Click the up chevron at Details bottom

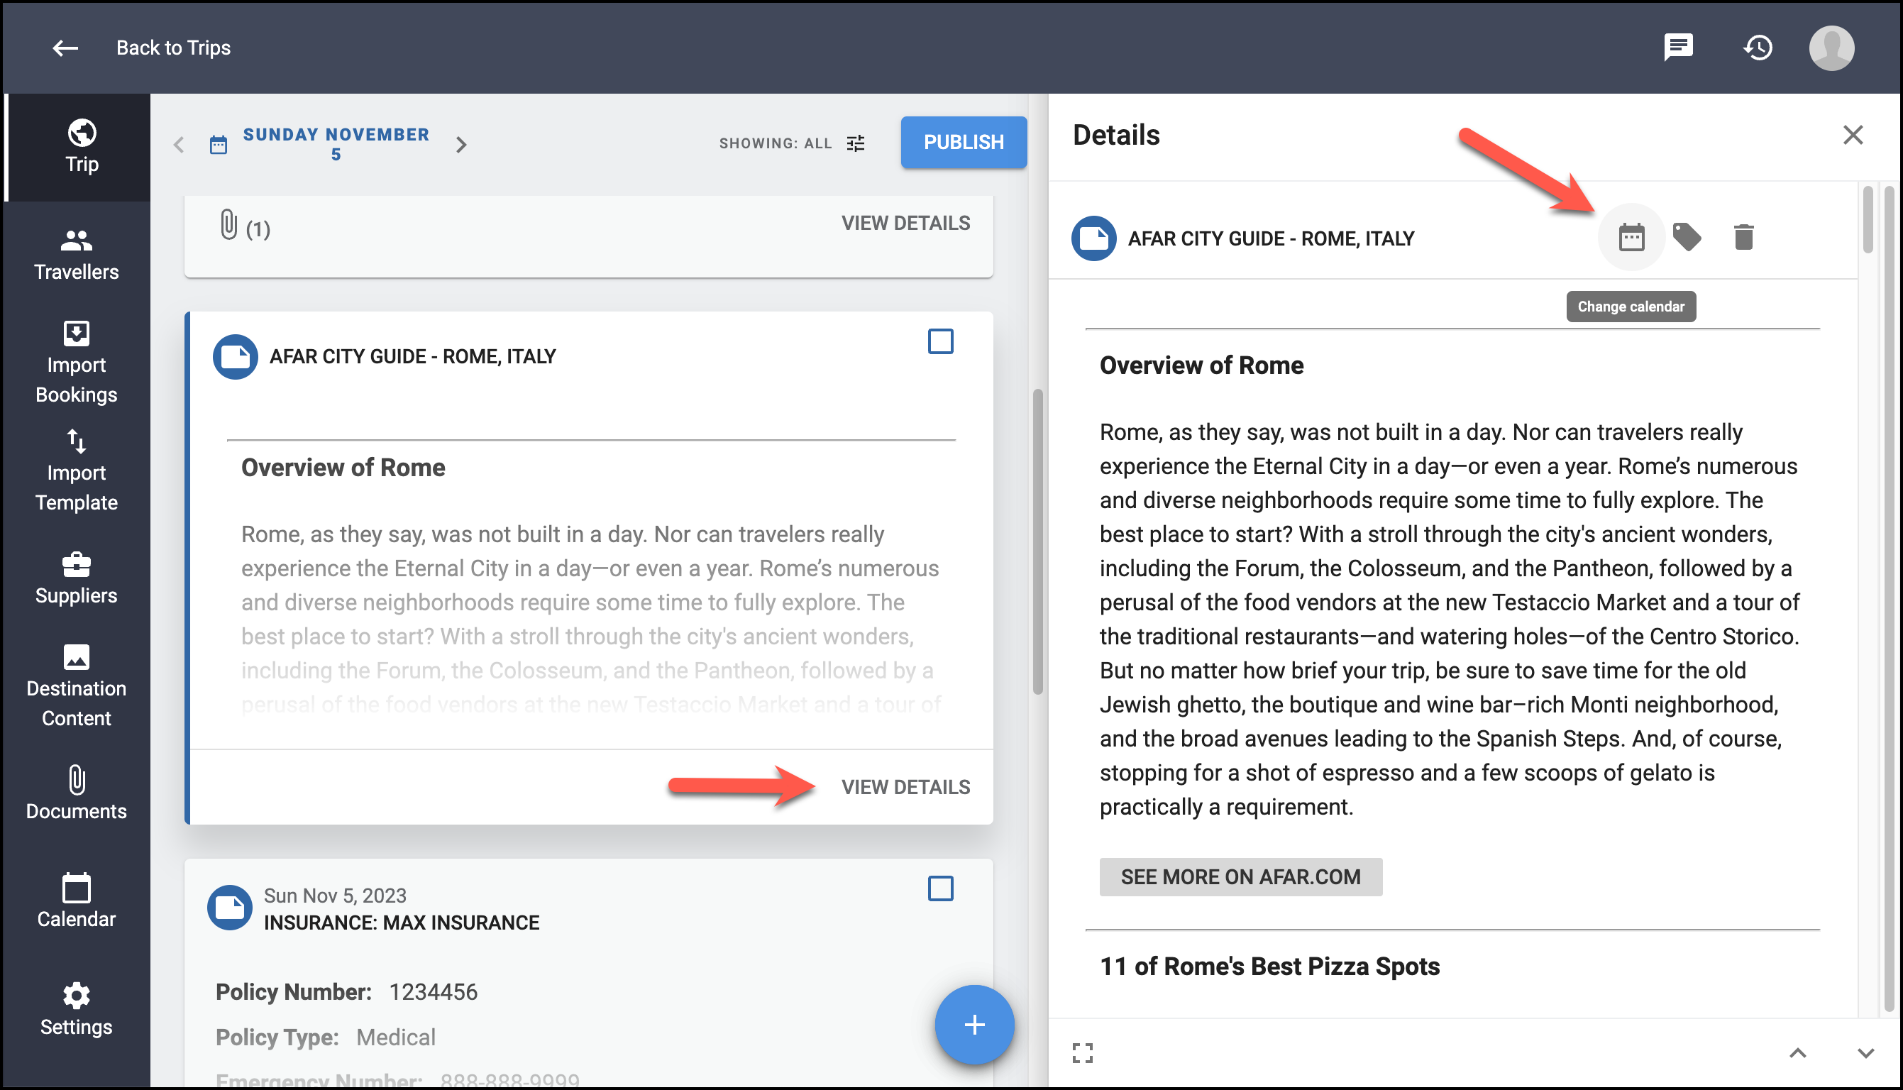(x=1797, y=1053)
